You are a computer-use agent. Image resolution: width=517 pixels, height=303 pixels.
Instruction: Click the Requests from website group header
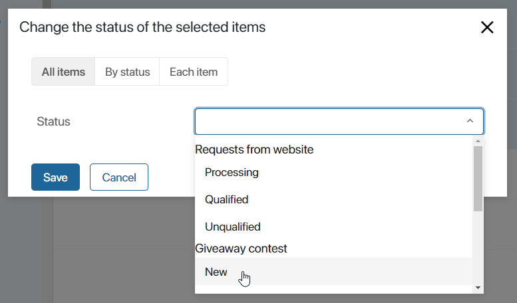(254, 150)
